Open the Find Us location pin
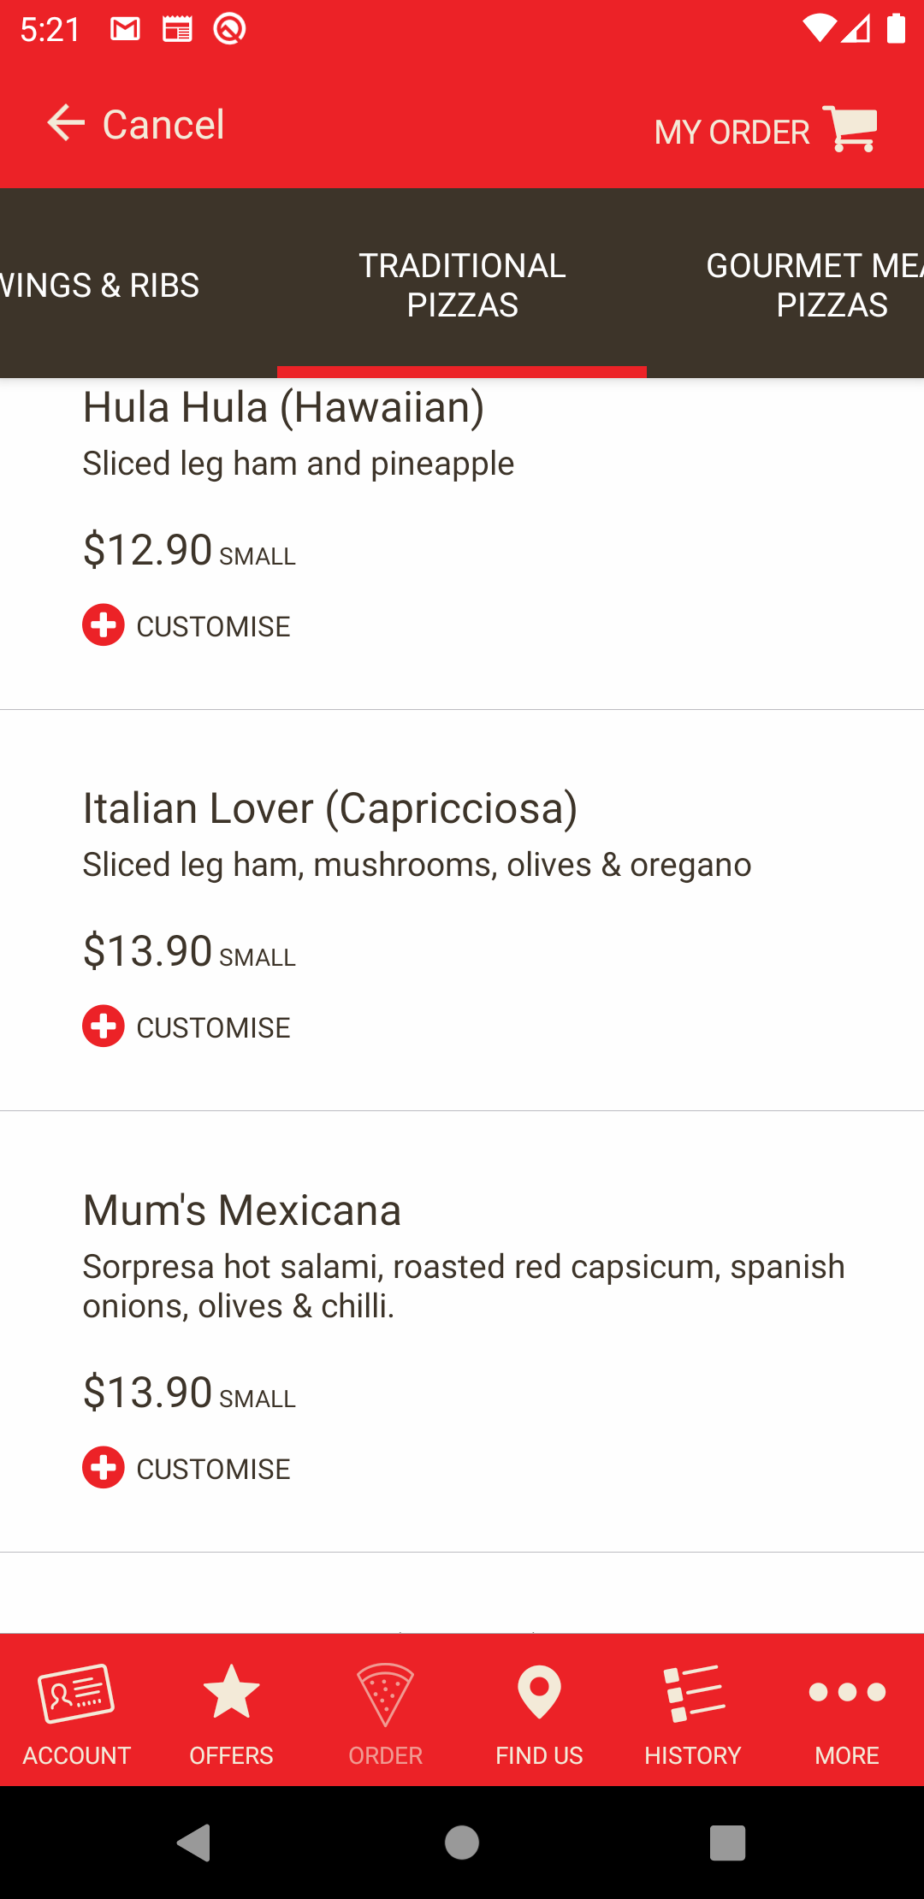 click(539, 1692)
